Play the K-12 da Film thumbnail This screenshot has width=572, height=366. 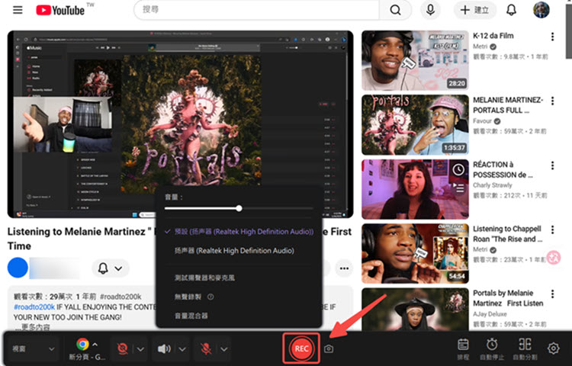pos(415,60)
